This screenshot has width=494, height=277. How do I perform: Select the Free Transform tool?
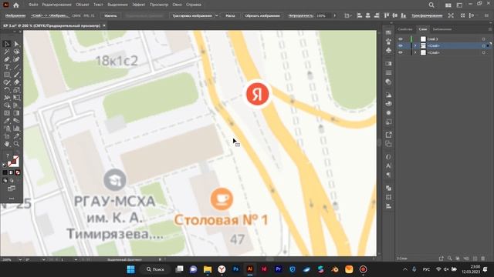coord(16,98)
